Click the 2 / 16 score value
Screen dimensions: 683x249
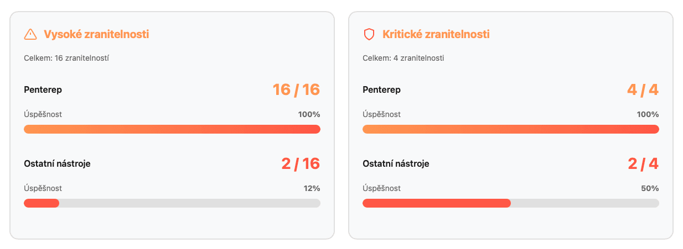pyautogui.click(x=300, y=163)
